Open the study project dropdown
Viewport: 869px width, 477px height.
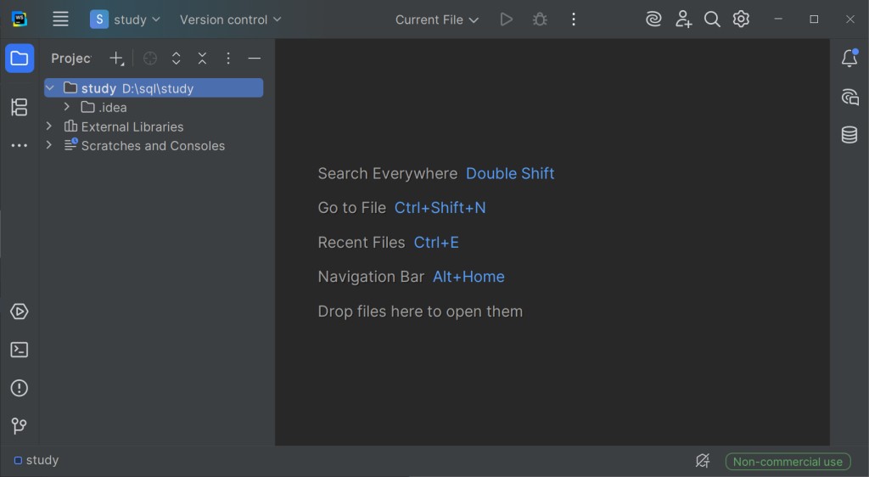(126, 20)
